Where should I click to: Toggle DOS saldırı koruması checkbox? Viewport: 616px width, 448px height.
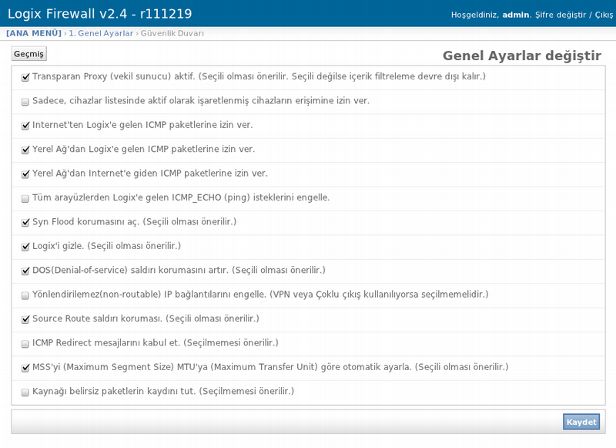[x=25, y=271]
